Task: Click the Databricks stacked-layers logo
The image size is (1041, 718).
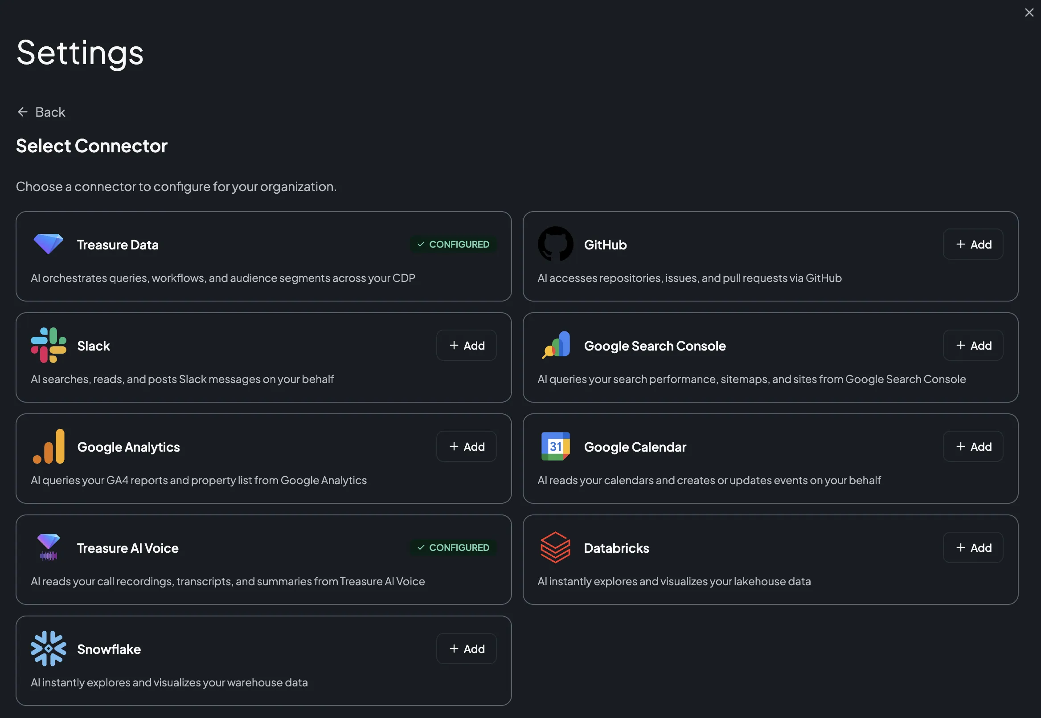Action: [x=555, y=547]
